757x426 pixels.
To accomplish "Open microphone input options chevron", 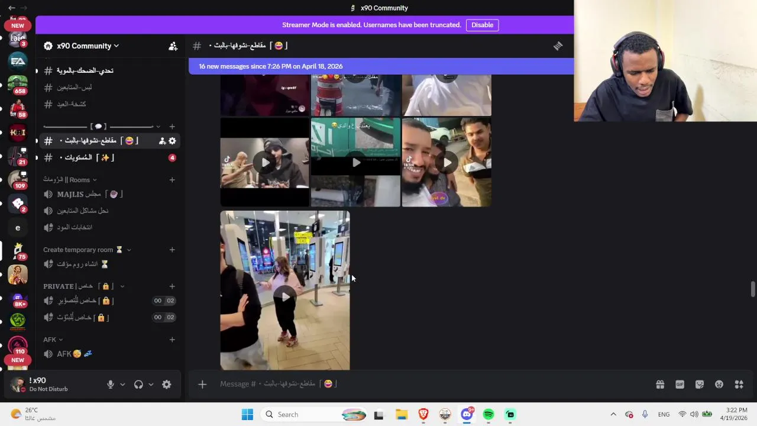I will point(122,385).
